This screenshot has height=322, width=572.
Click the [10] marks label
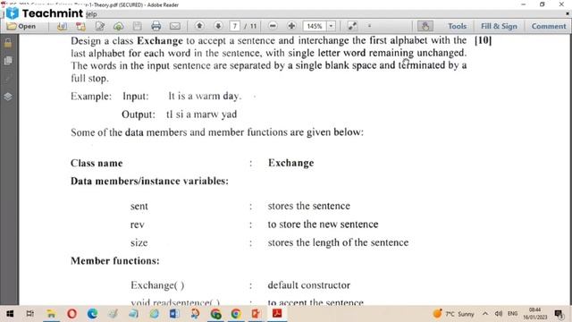(x=483, y=40)
